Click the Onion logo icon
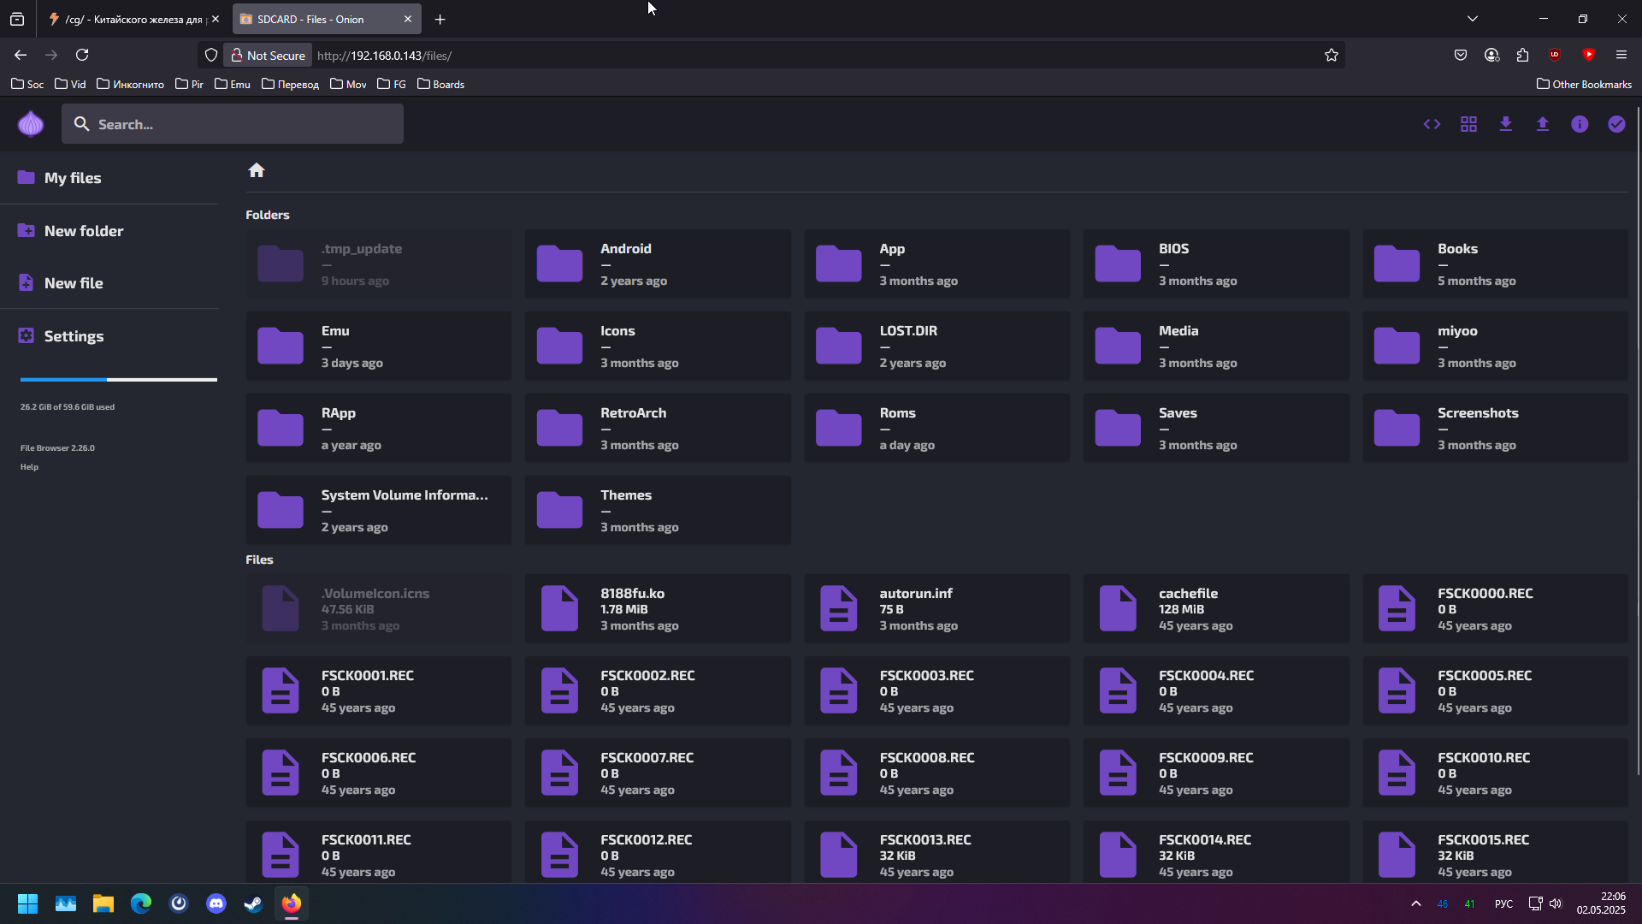This screenshot has height=924, width=1642. coord(31,124)
